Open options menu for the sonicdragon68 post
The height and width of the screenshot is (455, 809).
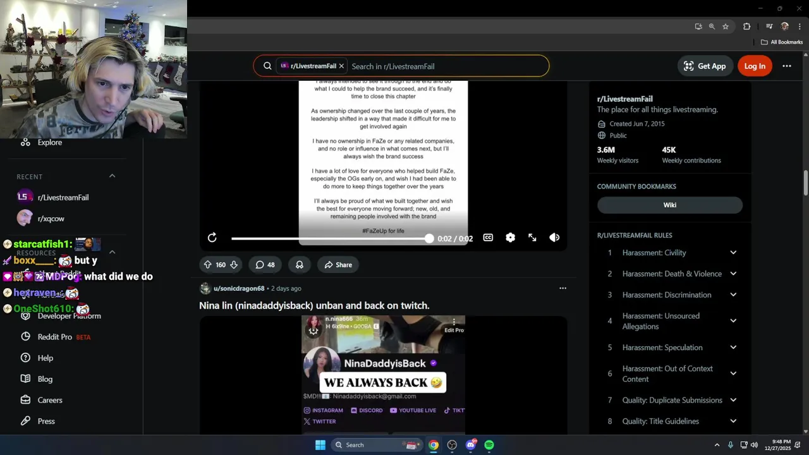563,288
